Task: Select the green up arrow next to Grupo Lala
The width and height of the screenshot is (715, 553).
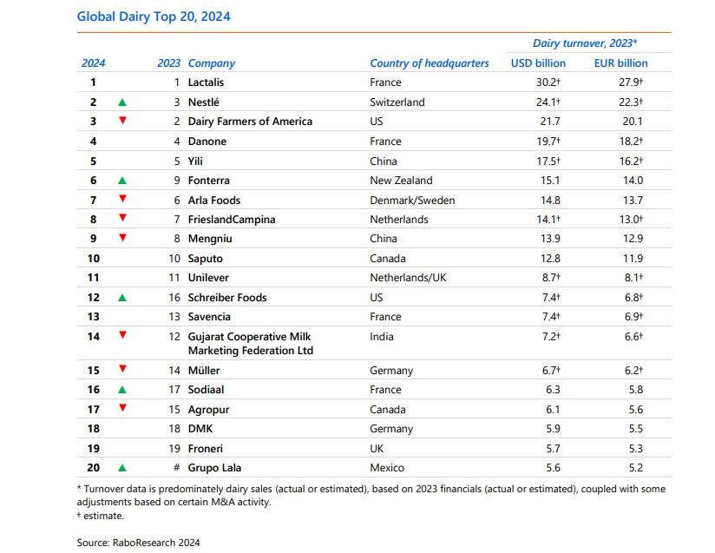Action: [x=122, y=467]
